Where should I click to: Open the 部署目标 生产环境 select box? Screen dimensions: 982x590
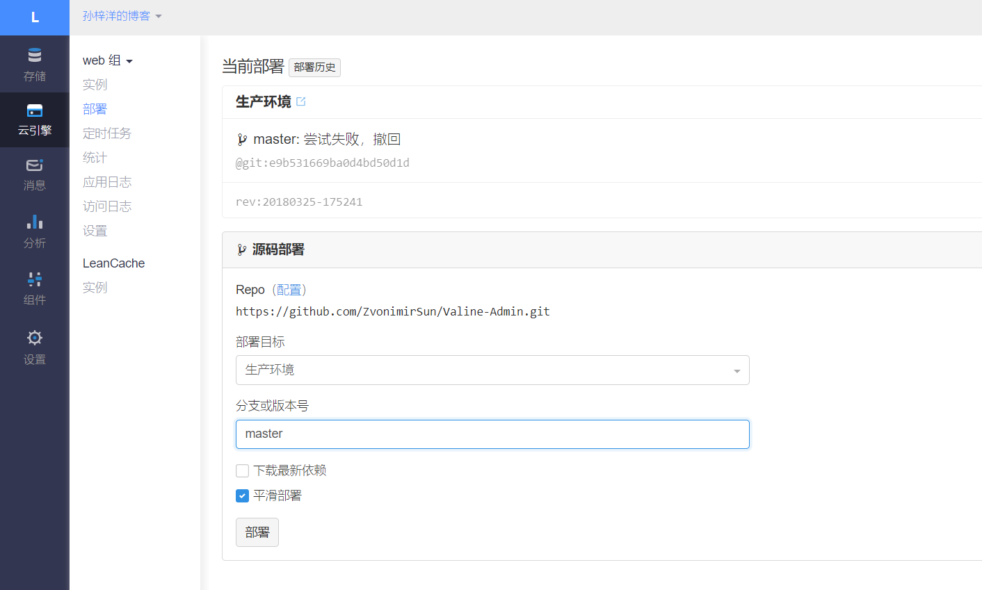(x=492, y=370)
